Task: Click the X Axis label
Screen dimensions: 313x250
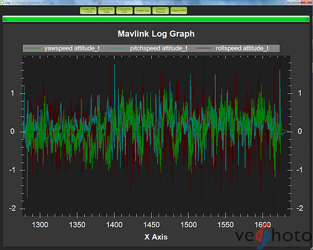Action: [156, 237]
